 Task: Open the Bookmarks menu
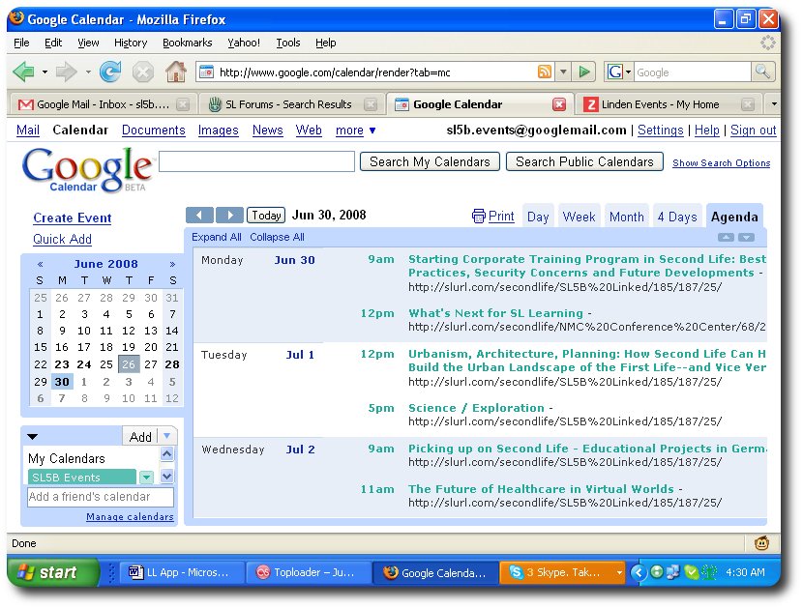(x=187, y=43)
